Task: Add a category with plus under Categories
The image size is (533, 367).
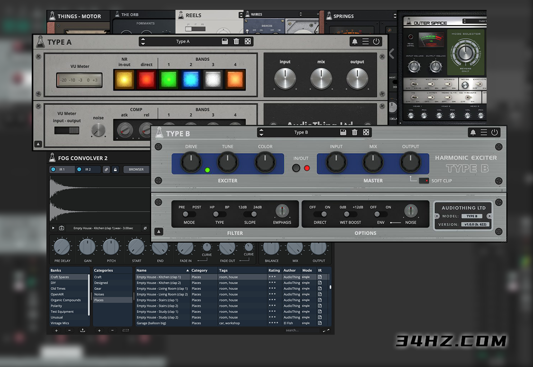Action: 99,330
